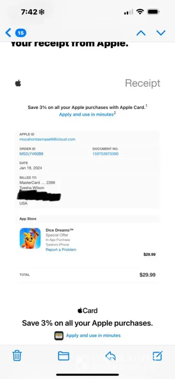Delete this email with the trash icon

(x=17, y=356)
